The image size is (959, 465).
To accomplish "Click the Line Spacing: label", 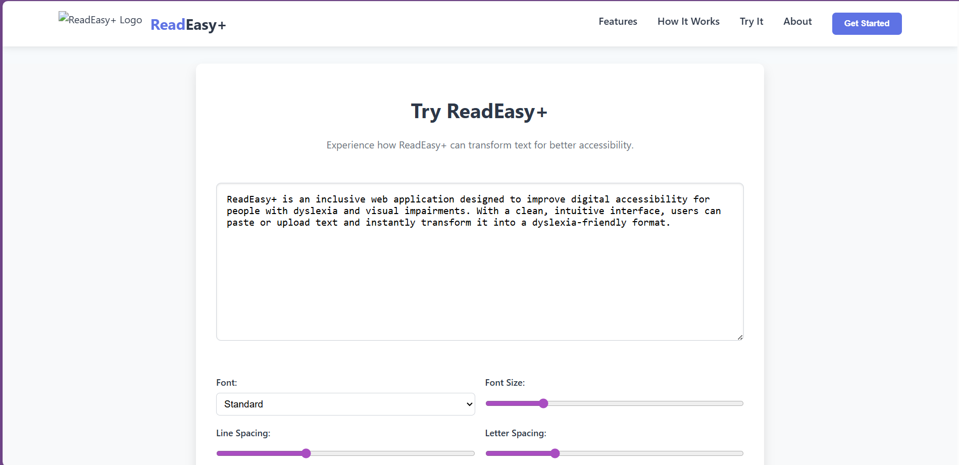I will [x=243, y=433].
